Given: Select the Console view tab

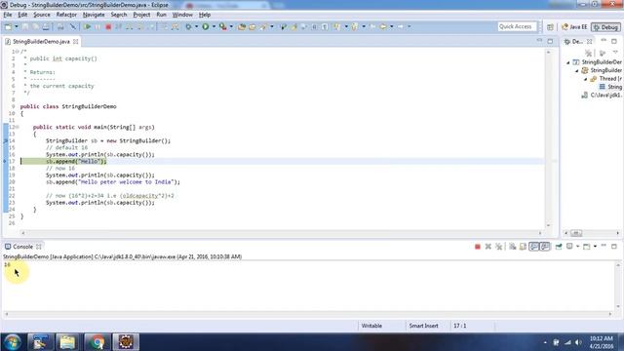Looking at the screenshot, I should coord(22,247).
